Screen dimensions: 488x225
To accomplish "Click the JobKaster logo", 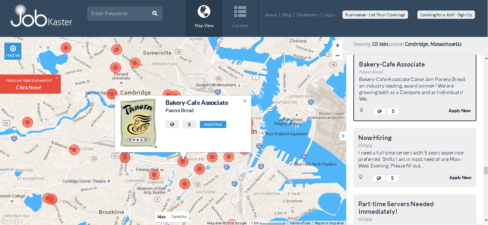I will click(x=42, y=16).
